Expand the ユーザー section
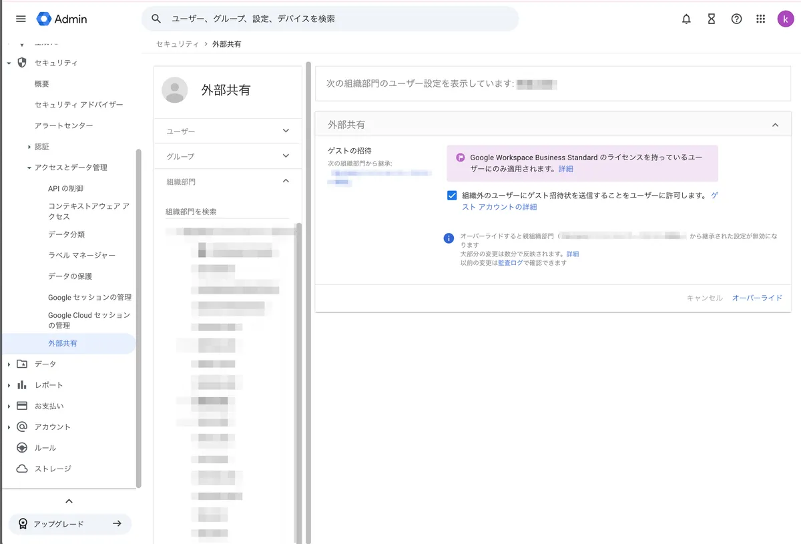Image resolution: width=801 pixels, height=544 pixels. click(x=286, y=131)
